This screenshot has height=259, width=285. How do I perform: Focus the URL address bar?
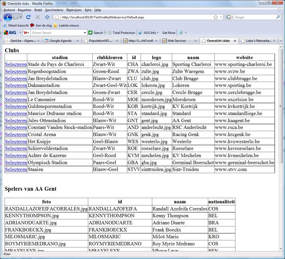coord(136,17)
